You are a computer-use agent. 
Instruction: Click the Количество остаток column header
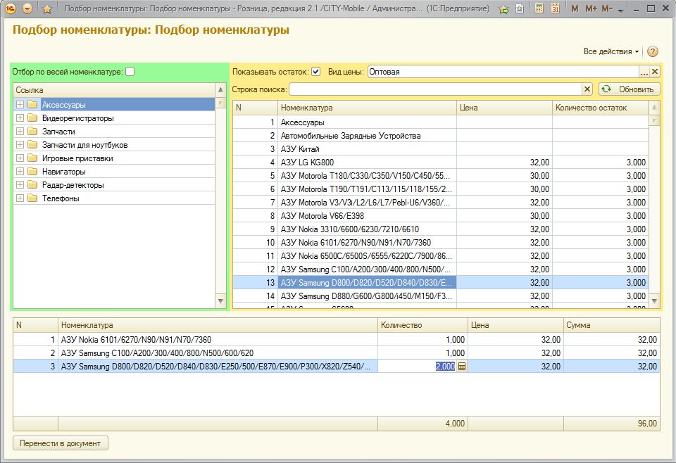click(601, 108)
